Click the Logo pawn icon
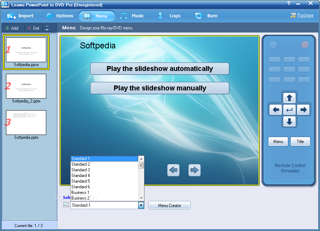320x231 pixels. (x=160, y=16)
